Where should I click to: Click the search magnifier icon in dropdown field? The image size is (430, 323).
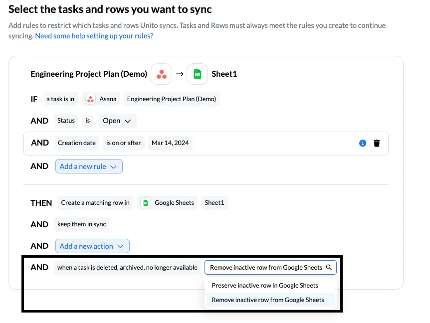click(x=329, y=268)
